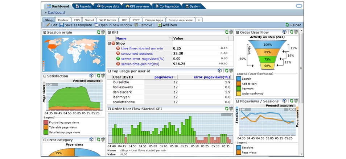Click the dashboard vertical scrollbar down arrow

click(301, 154)
